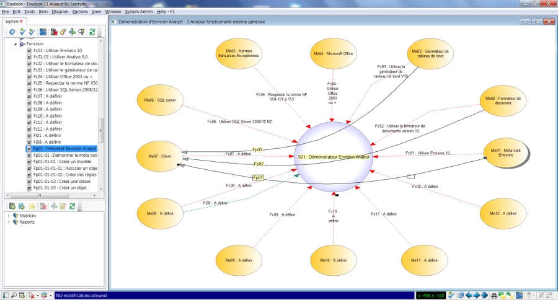The height and width of the screenshot is (300, 558).
Task: Click the add report document icon in lower toolbar
Action: (x=21, y=206)
